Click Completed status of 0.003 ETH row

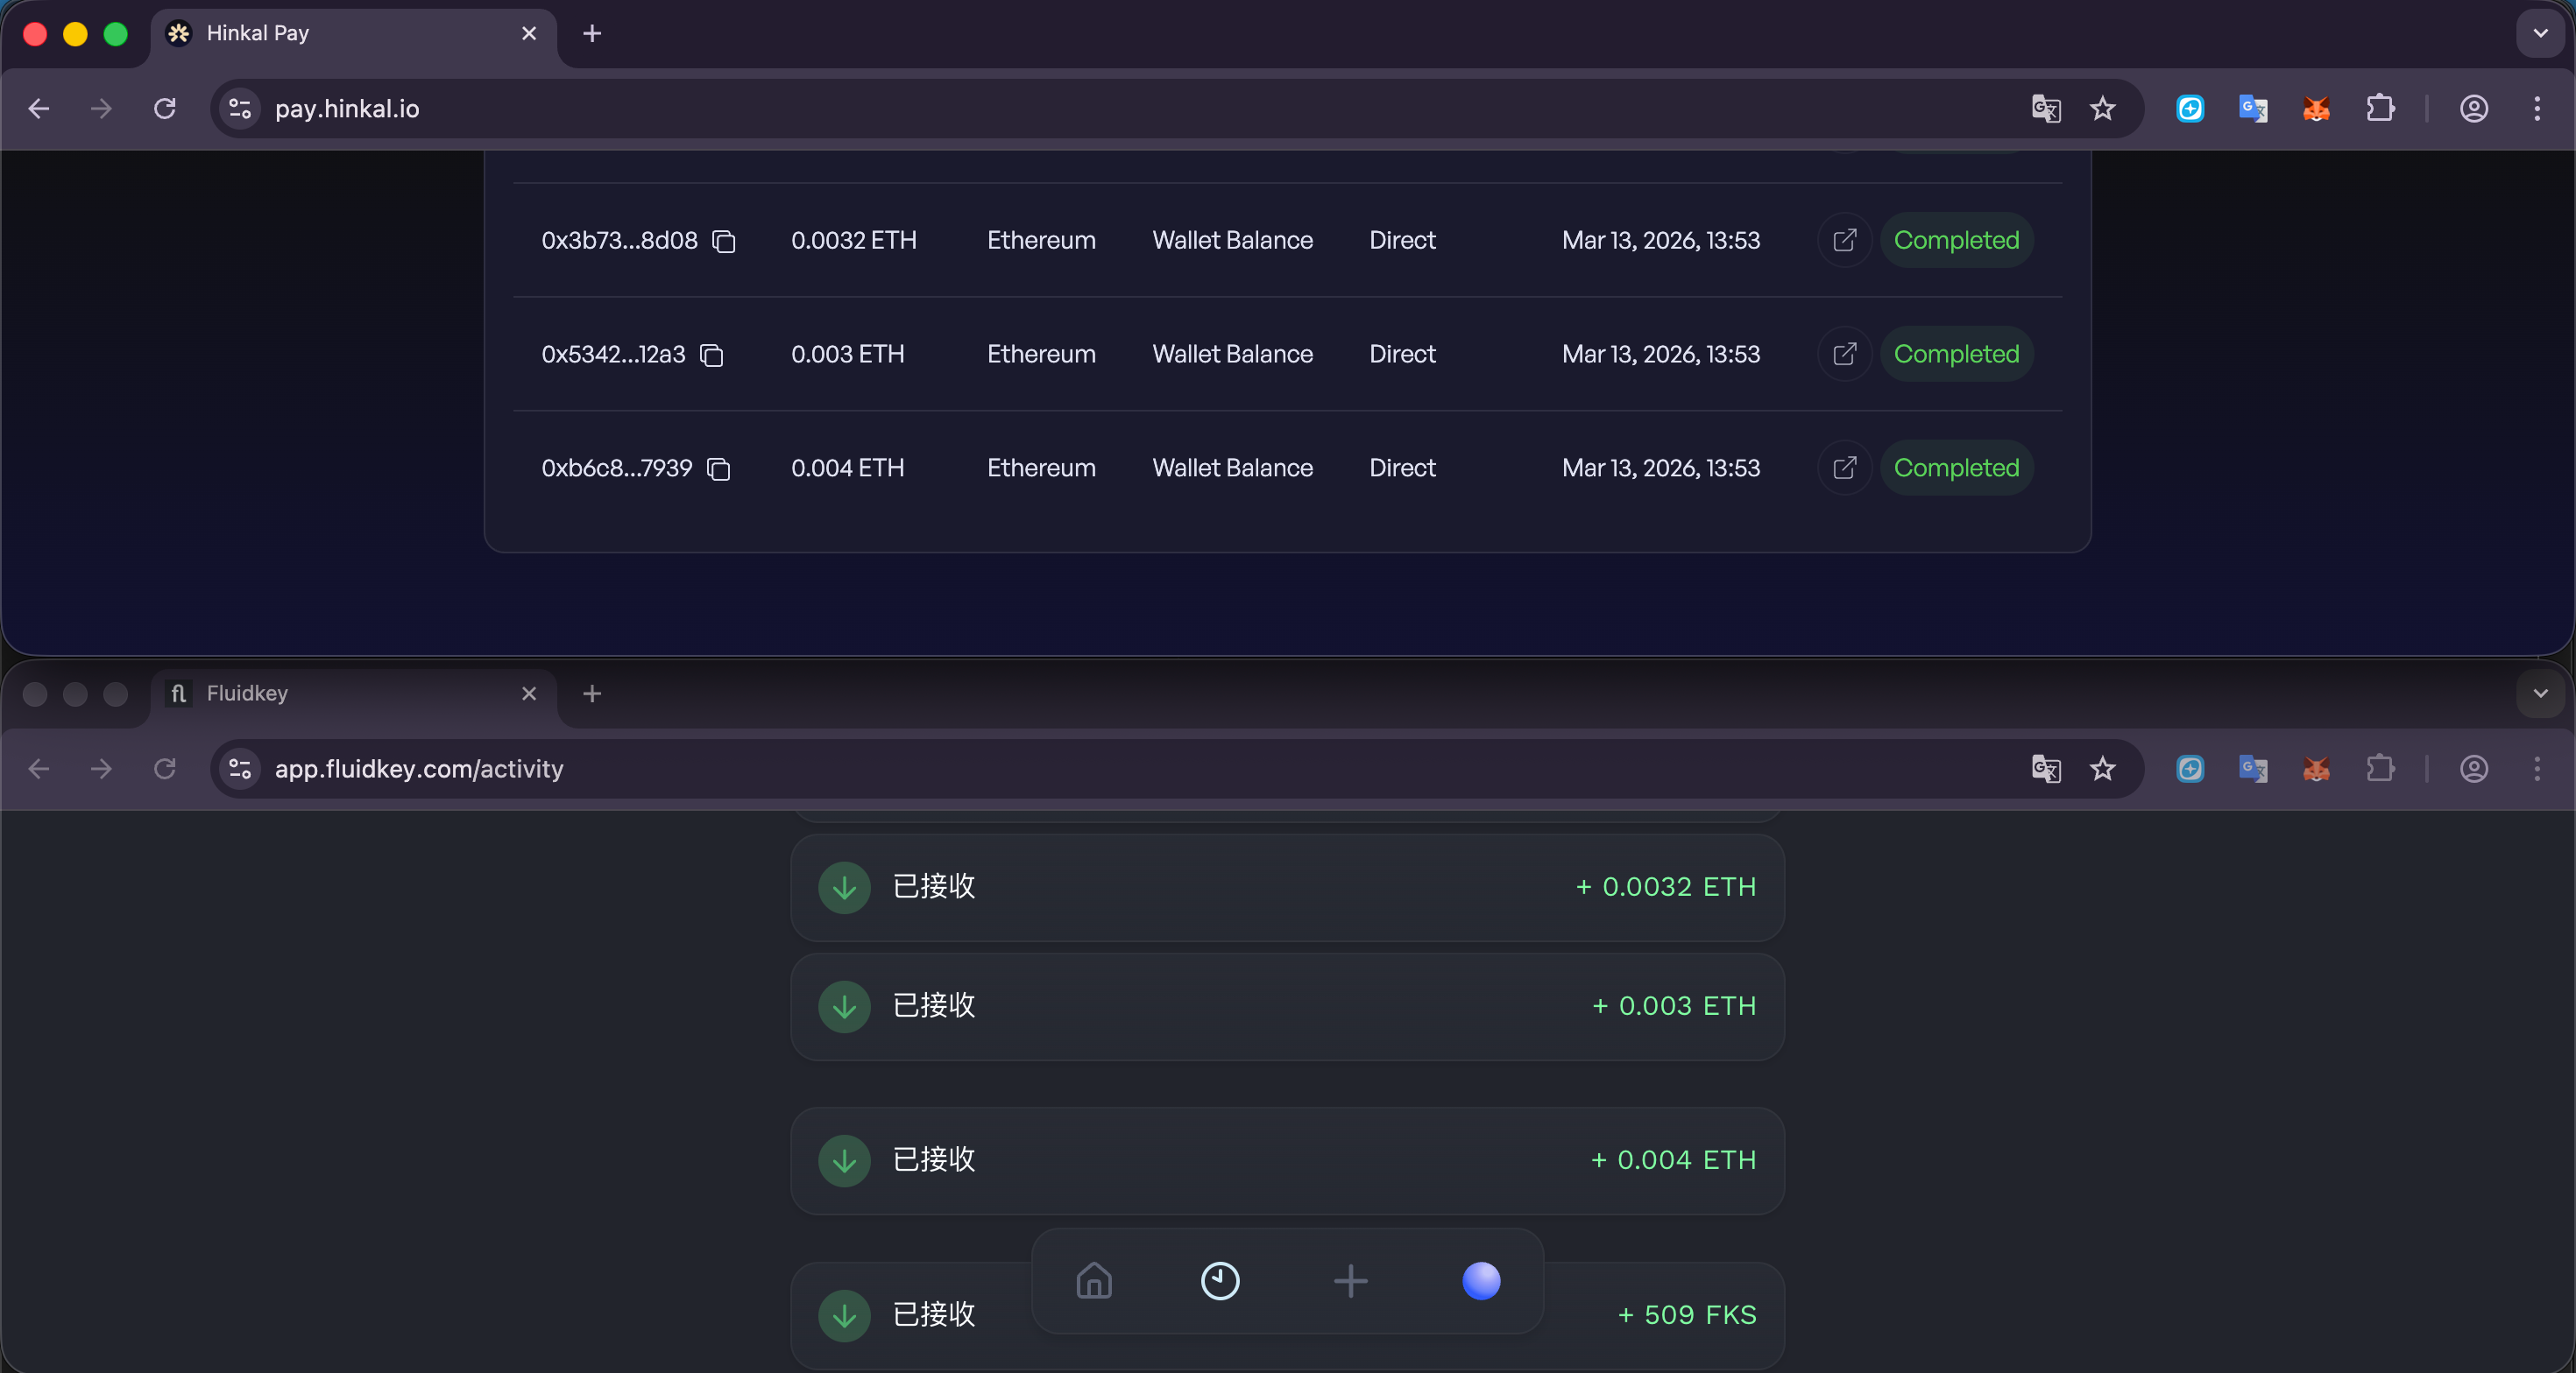point(1956,355)
